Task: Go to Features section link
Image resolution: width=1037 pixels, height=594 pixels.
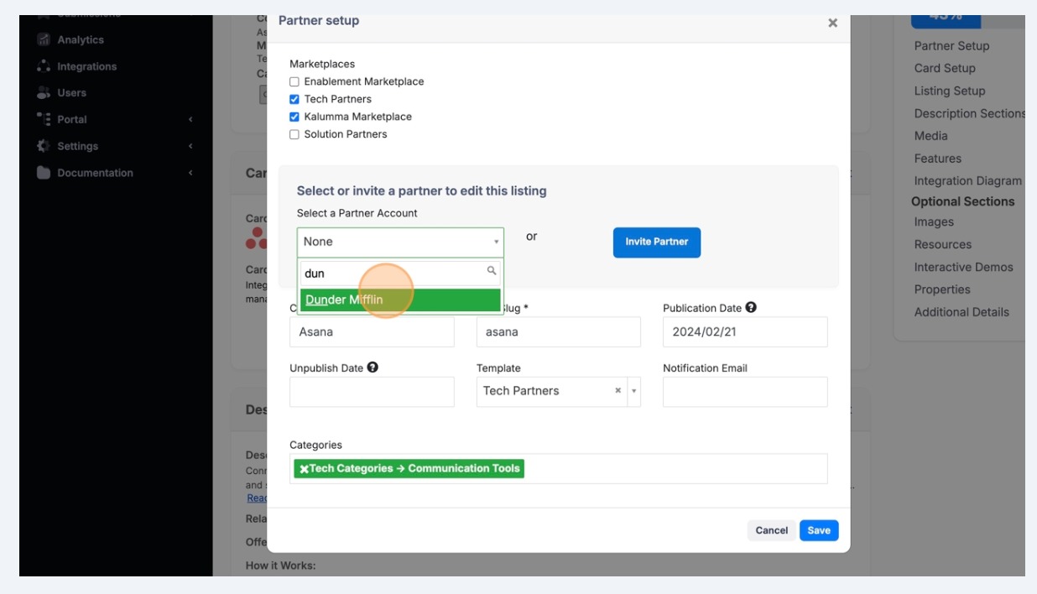Action: click(x=938, y=159)
